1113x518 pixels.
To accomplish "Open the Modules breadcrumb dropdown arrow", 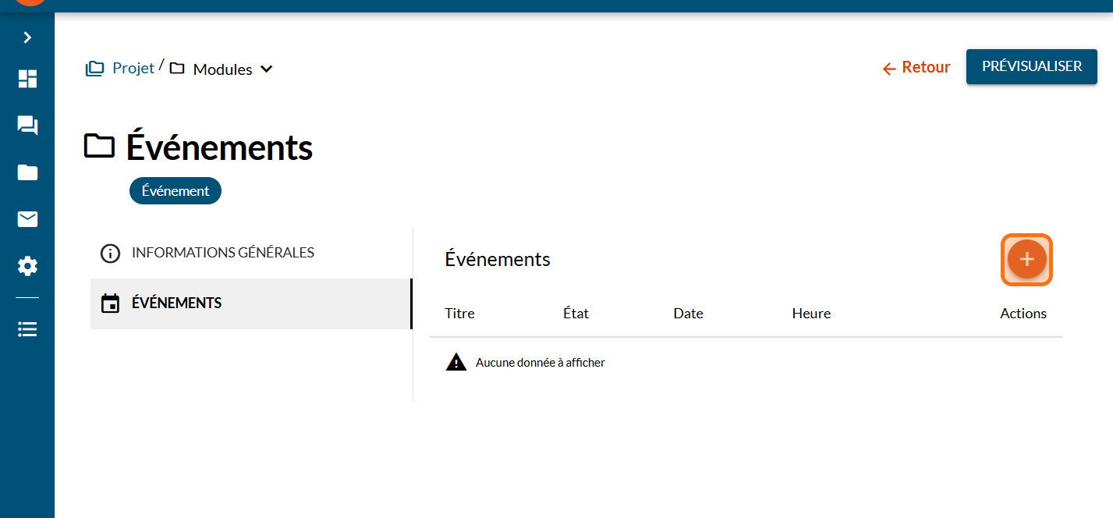I will tap(266, 69).
